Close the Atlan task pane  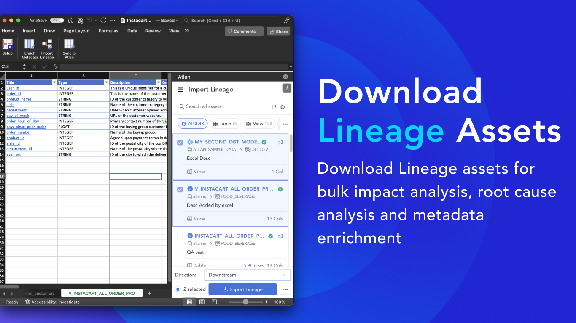click(285, 77)
